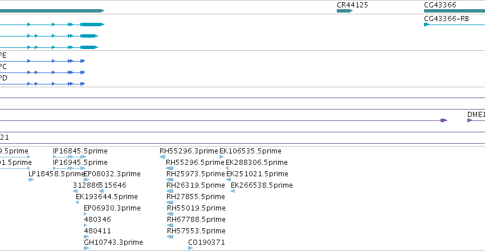Screen dimensions: 485x251
Task: Click the DME1 feature label
Action: (x=476, y=115)
